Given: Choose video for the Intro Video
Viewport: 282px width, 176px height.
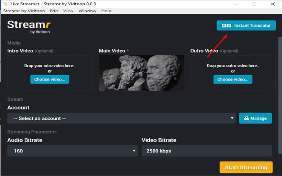Looking at the screenshot, I should click(x=50, y=79).
